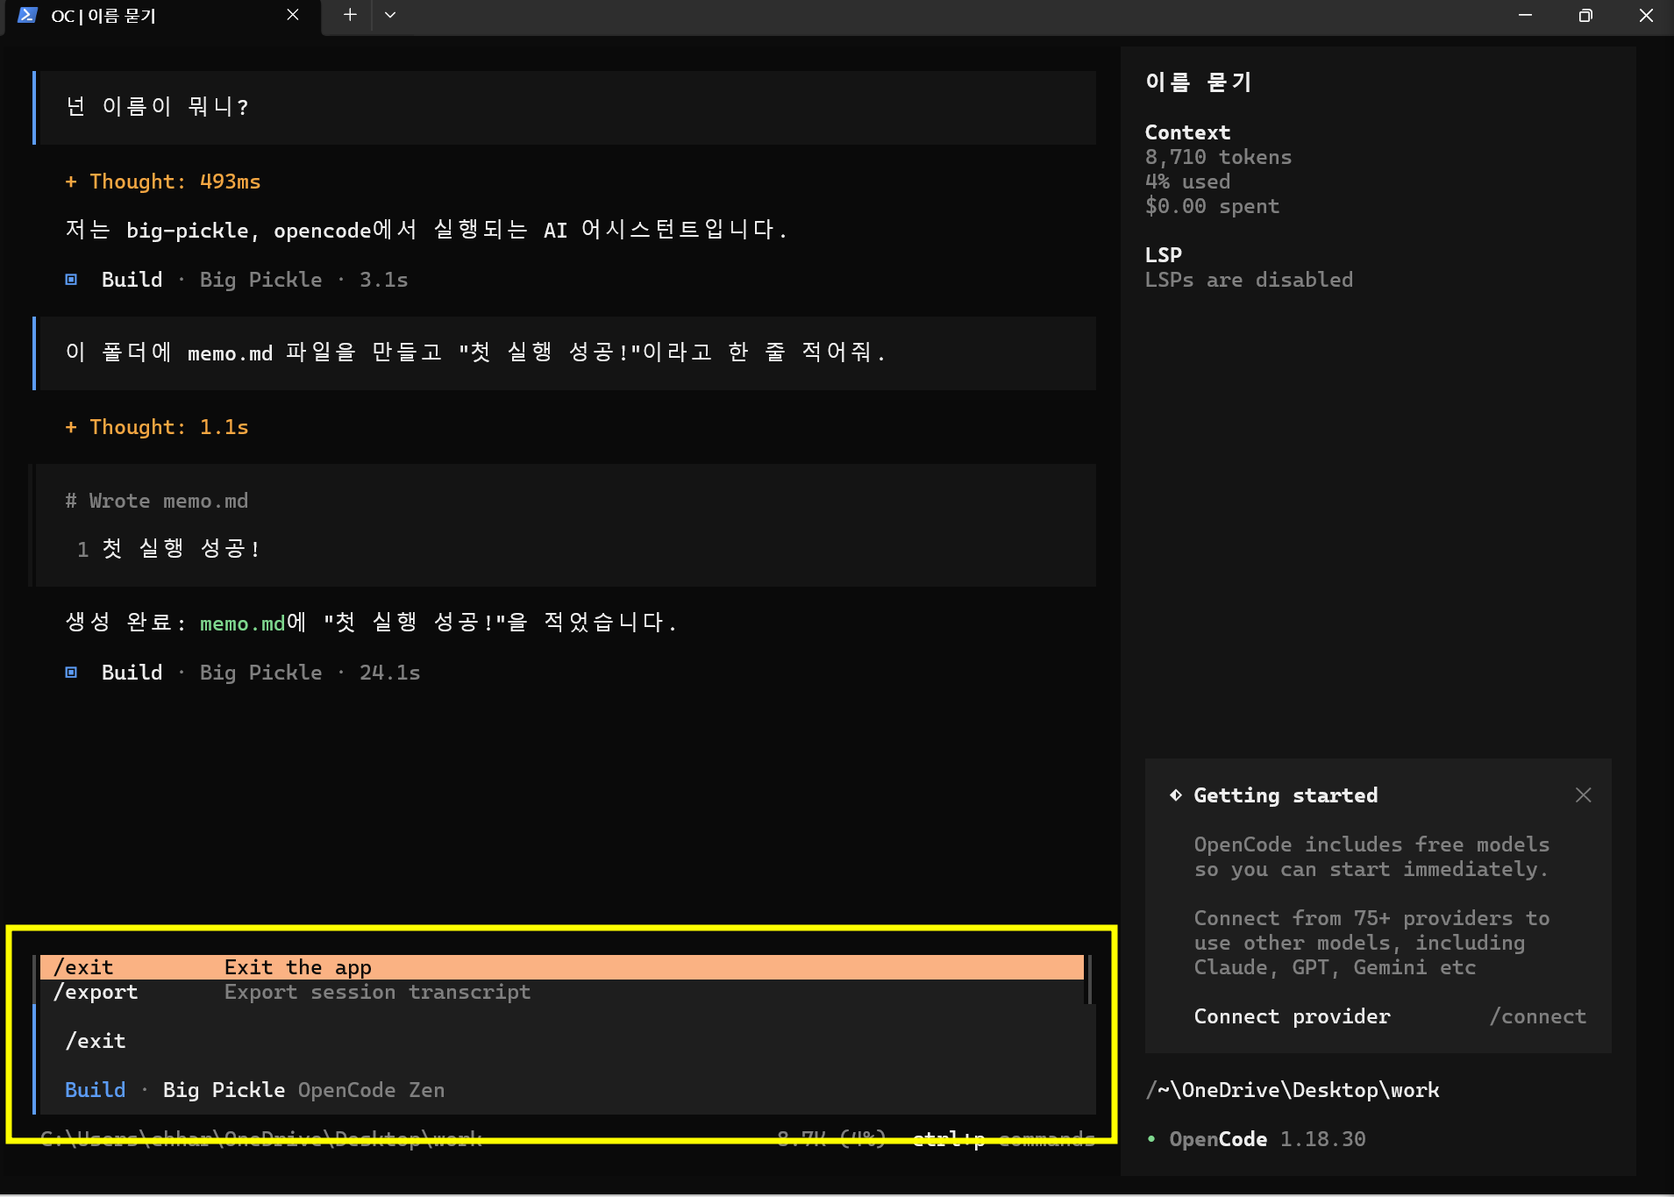Click the Wrote memo.md tool header
The image size is (1674, 1197).
pos(157,501)
